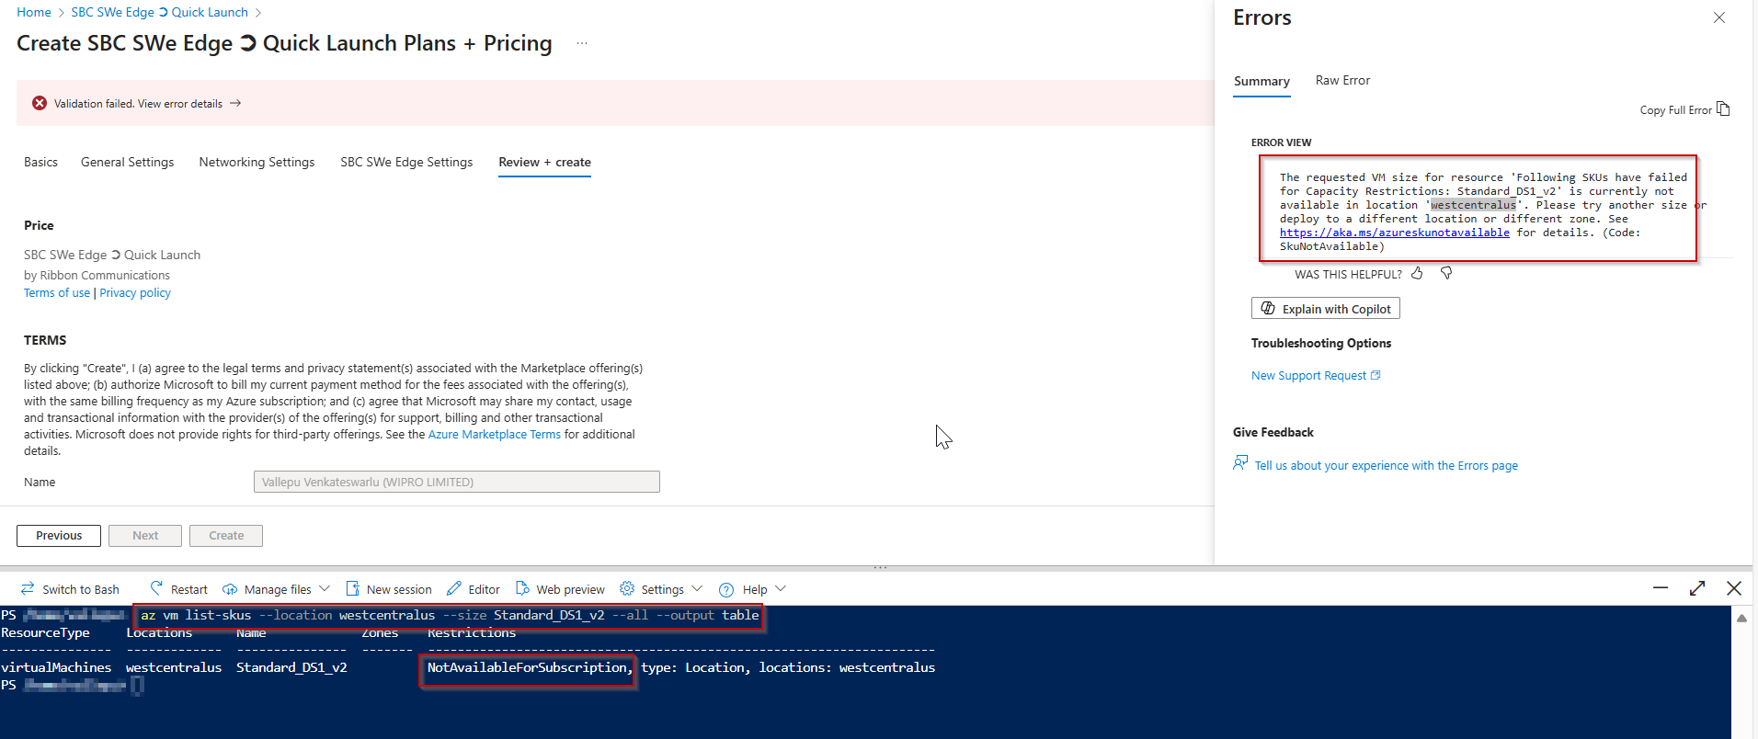Open the azureskunotavailable link
The height and width of the screenshot is (739, 1758).
tap(1394, 233)
